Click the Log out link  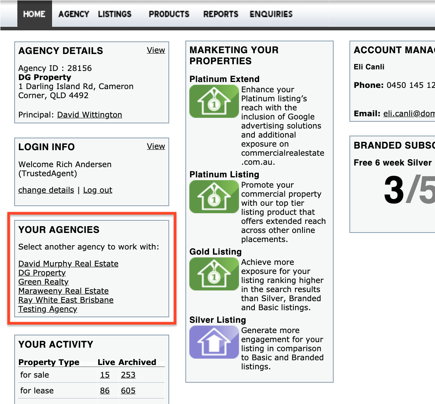click(98, 190)
